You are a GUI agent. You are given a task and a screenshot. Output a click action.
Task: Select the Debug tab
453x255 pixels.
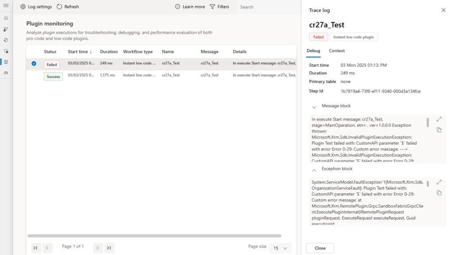point(313,51)
